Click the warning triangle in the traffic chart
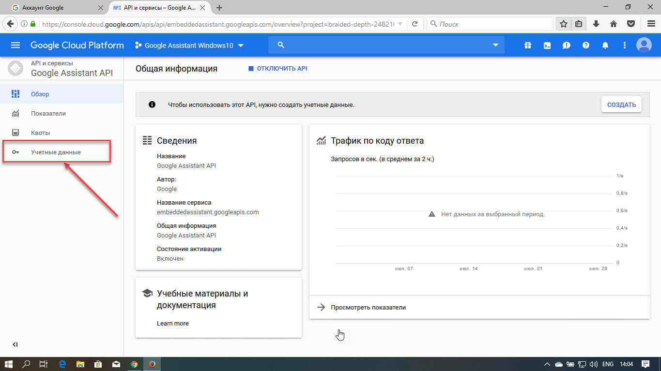The height and width of the screenshot is (371, 661). click(x=432, y=214)
